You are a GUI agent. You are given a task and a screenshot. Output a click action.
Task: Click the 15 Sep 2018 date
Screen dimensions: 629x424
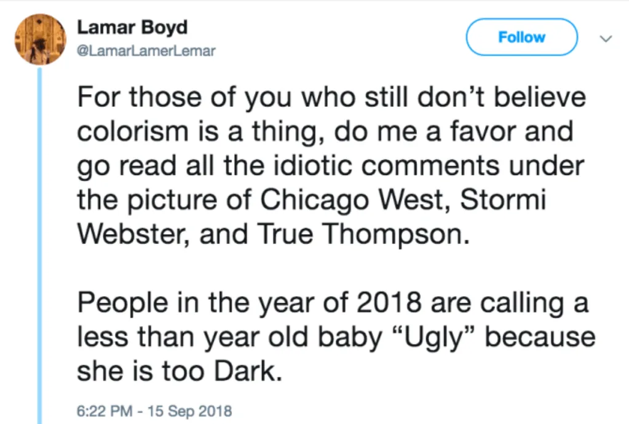click(189, 411)
